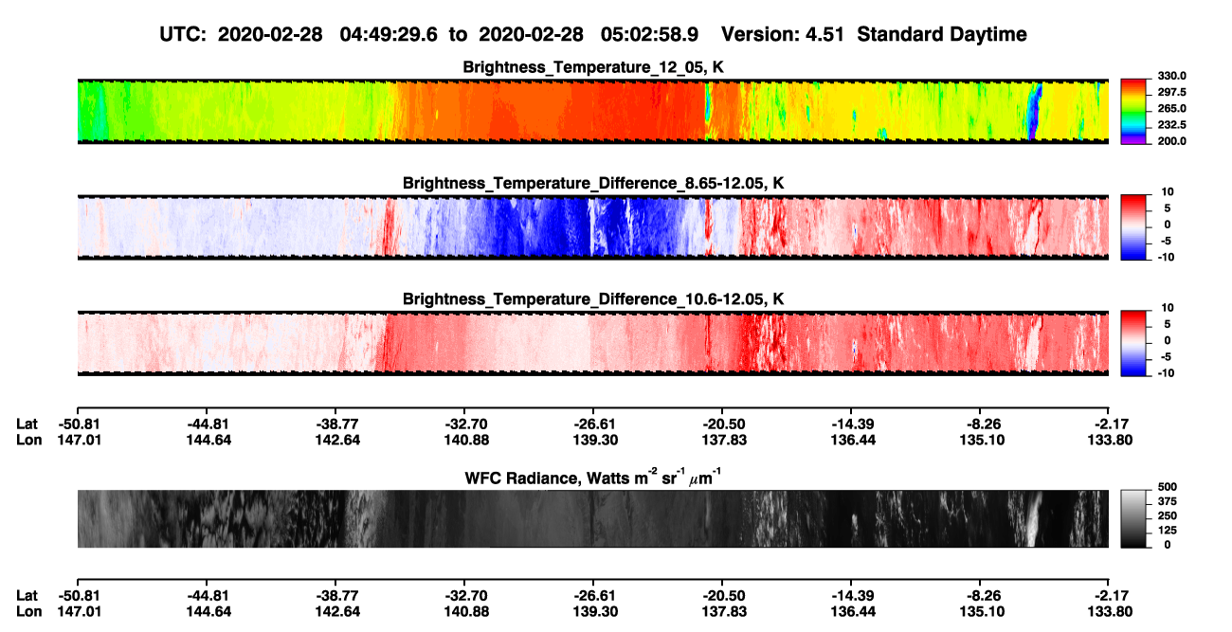Screen dimensions: 1232x632
Task: Click longitude '139.30' on the bottom axis
Action: (x=595, y=610)
